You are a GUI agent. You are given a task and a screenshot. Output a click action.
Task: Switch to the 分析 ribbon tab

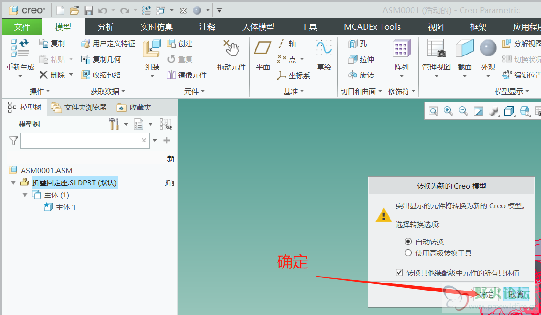(106, 27)
